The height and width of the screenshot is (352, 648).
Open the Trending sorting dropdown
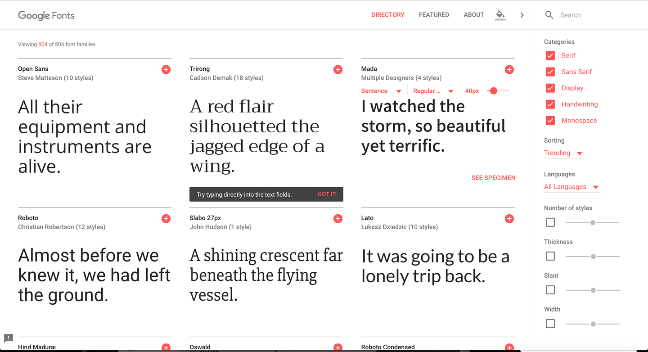coord(563,153)
